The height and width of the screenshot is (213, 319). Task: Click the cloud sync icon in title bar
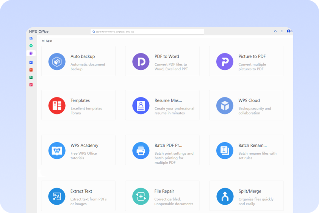click(x=275, y=31)
